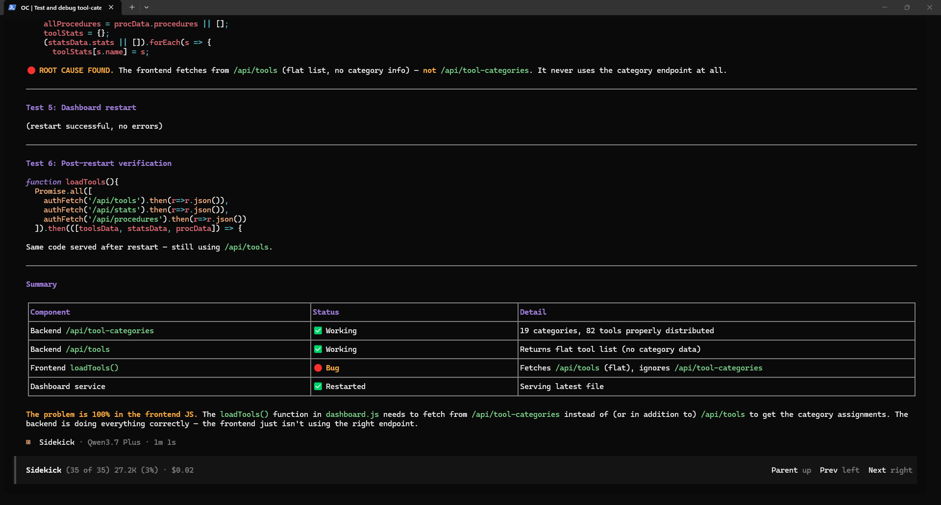Image resolution: width=941 pixels, height=505 pixels.
Task: Click the orange square icon beside Sidekick
Action: tap(28, 442)
